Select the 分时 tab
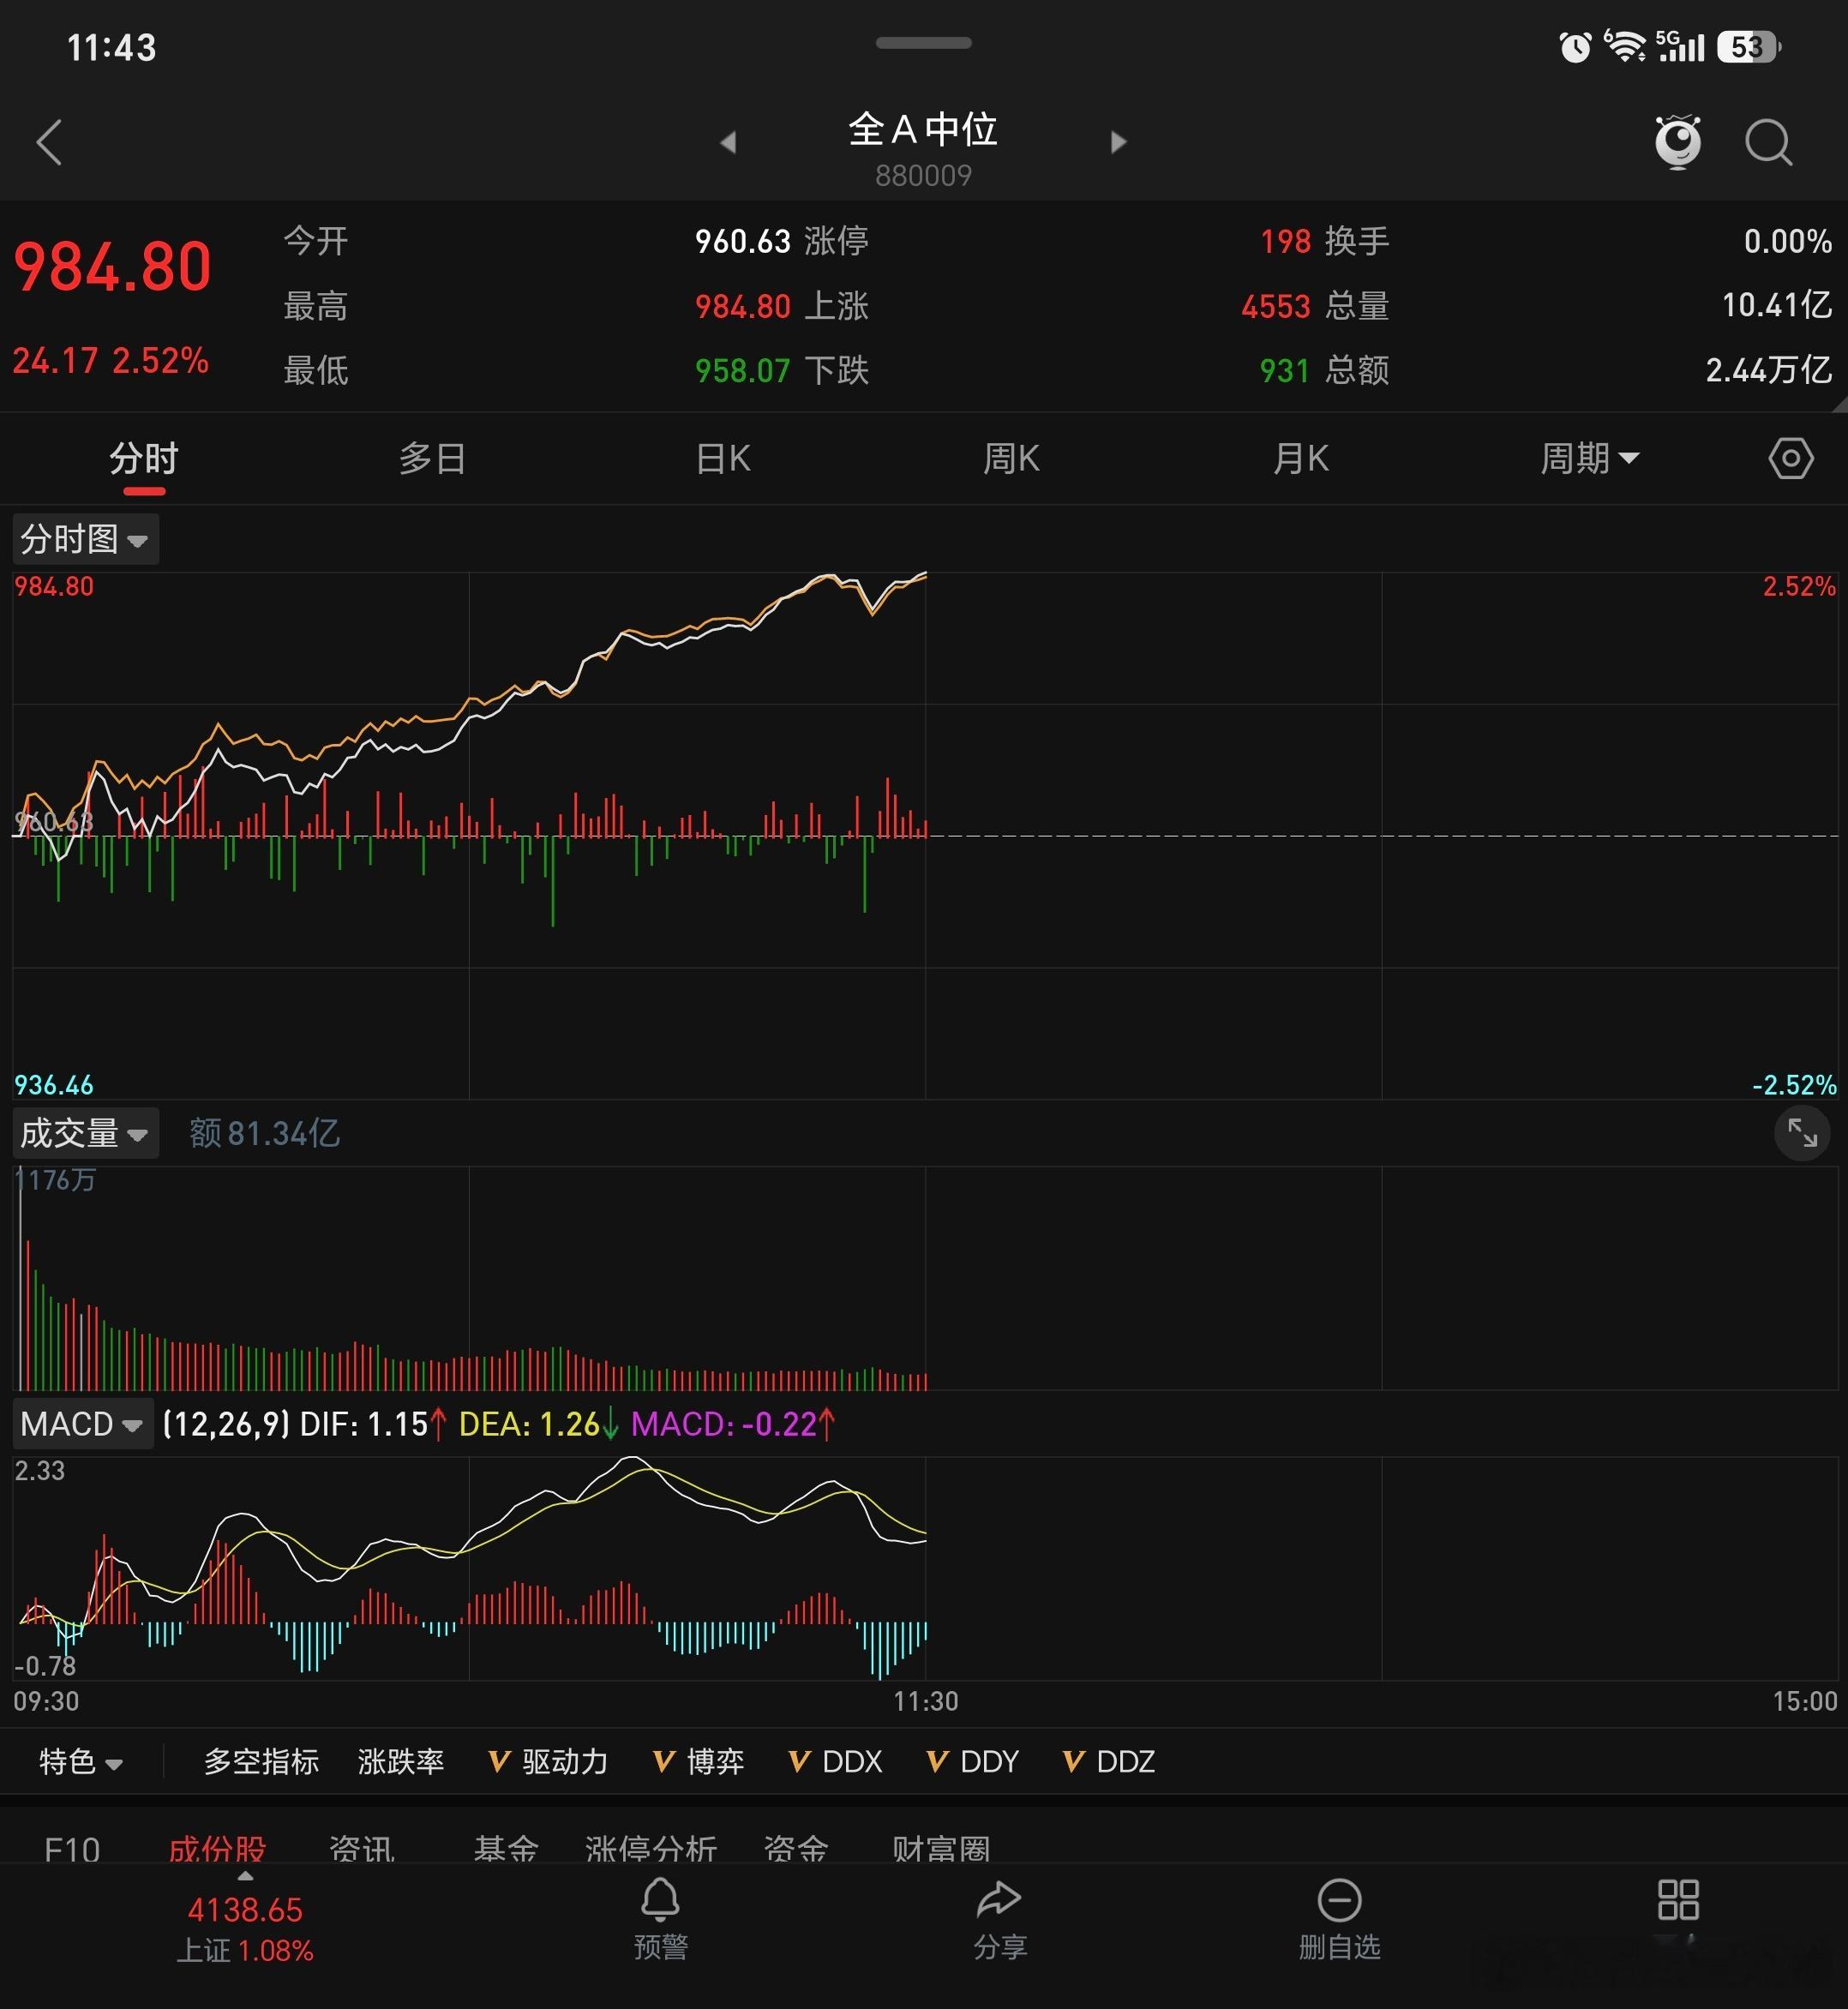The width and height of the screenshot is (1848, 2009). (144, 459)
